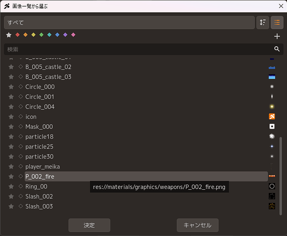
Task: Favorite star for P_002_fire
Action: (x=11, y=177)
